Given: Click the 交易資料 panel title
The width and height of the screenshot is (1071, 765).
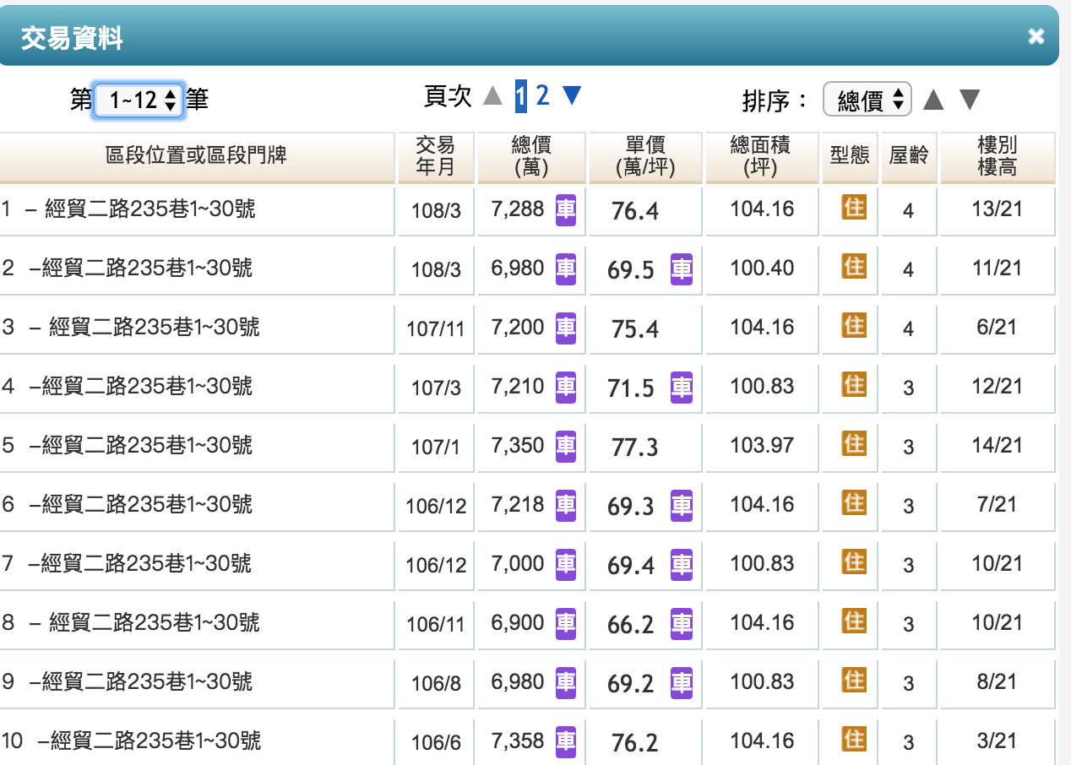Looking at the screenshot, I should pyautogui.click(x=72, y=38).
